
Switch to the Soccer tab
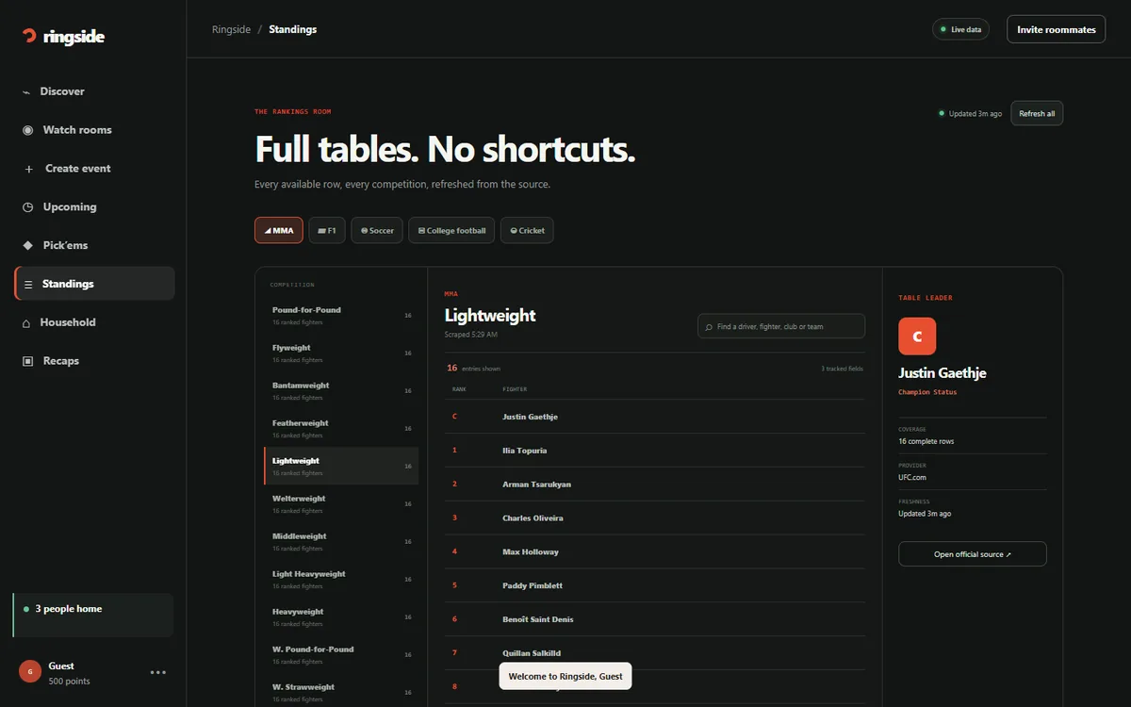(377, 230)
